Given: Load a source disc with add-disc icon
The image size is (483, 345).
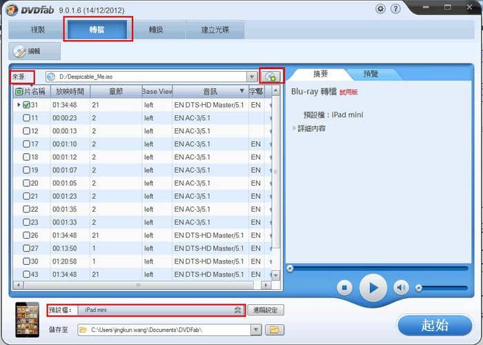Looking at the screenshot, I should pos(271,76).
